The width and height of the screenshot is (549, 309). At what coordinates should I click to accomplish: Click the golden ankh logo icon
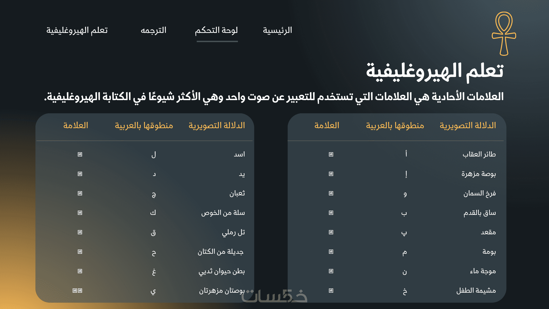(x=504, y=33)
